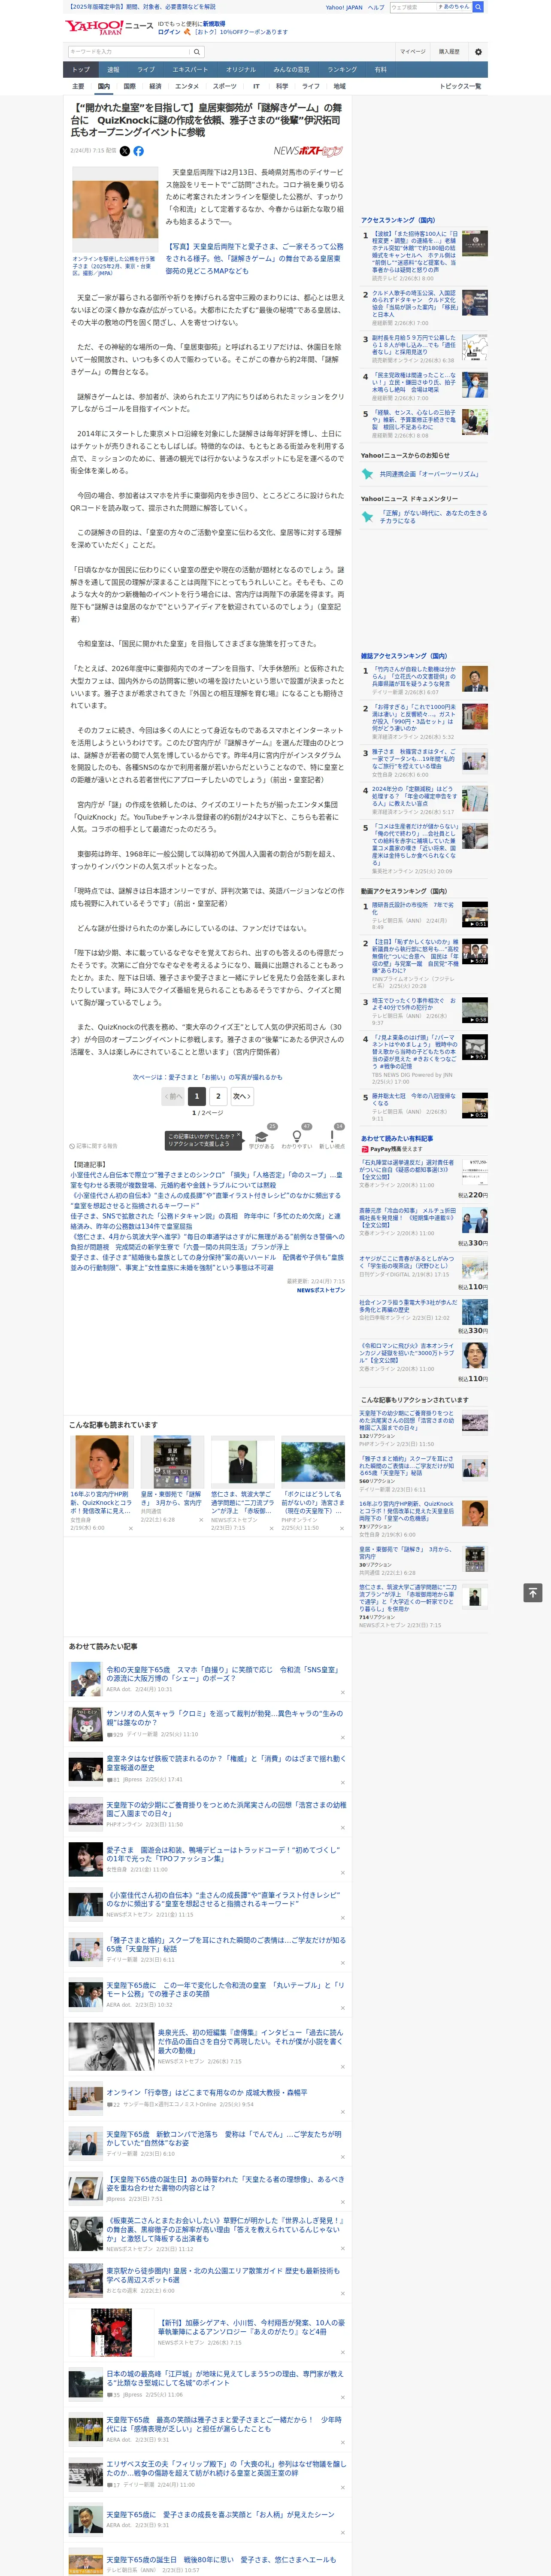Open the 有料 tab

click(x=380, y=70)
